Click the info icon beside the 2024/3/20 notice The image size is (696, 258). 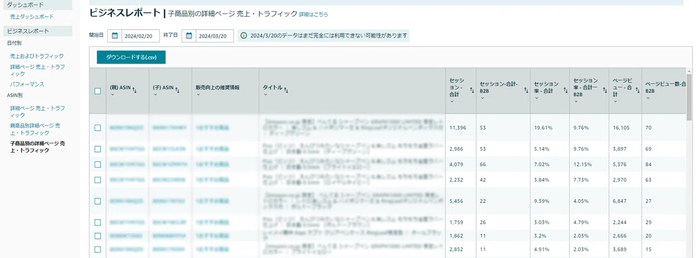pos(244,36)
